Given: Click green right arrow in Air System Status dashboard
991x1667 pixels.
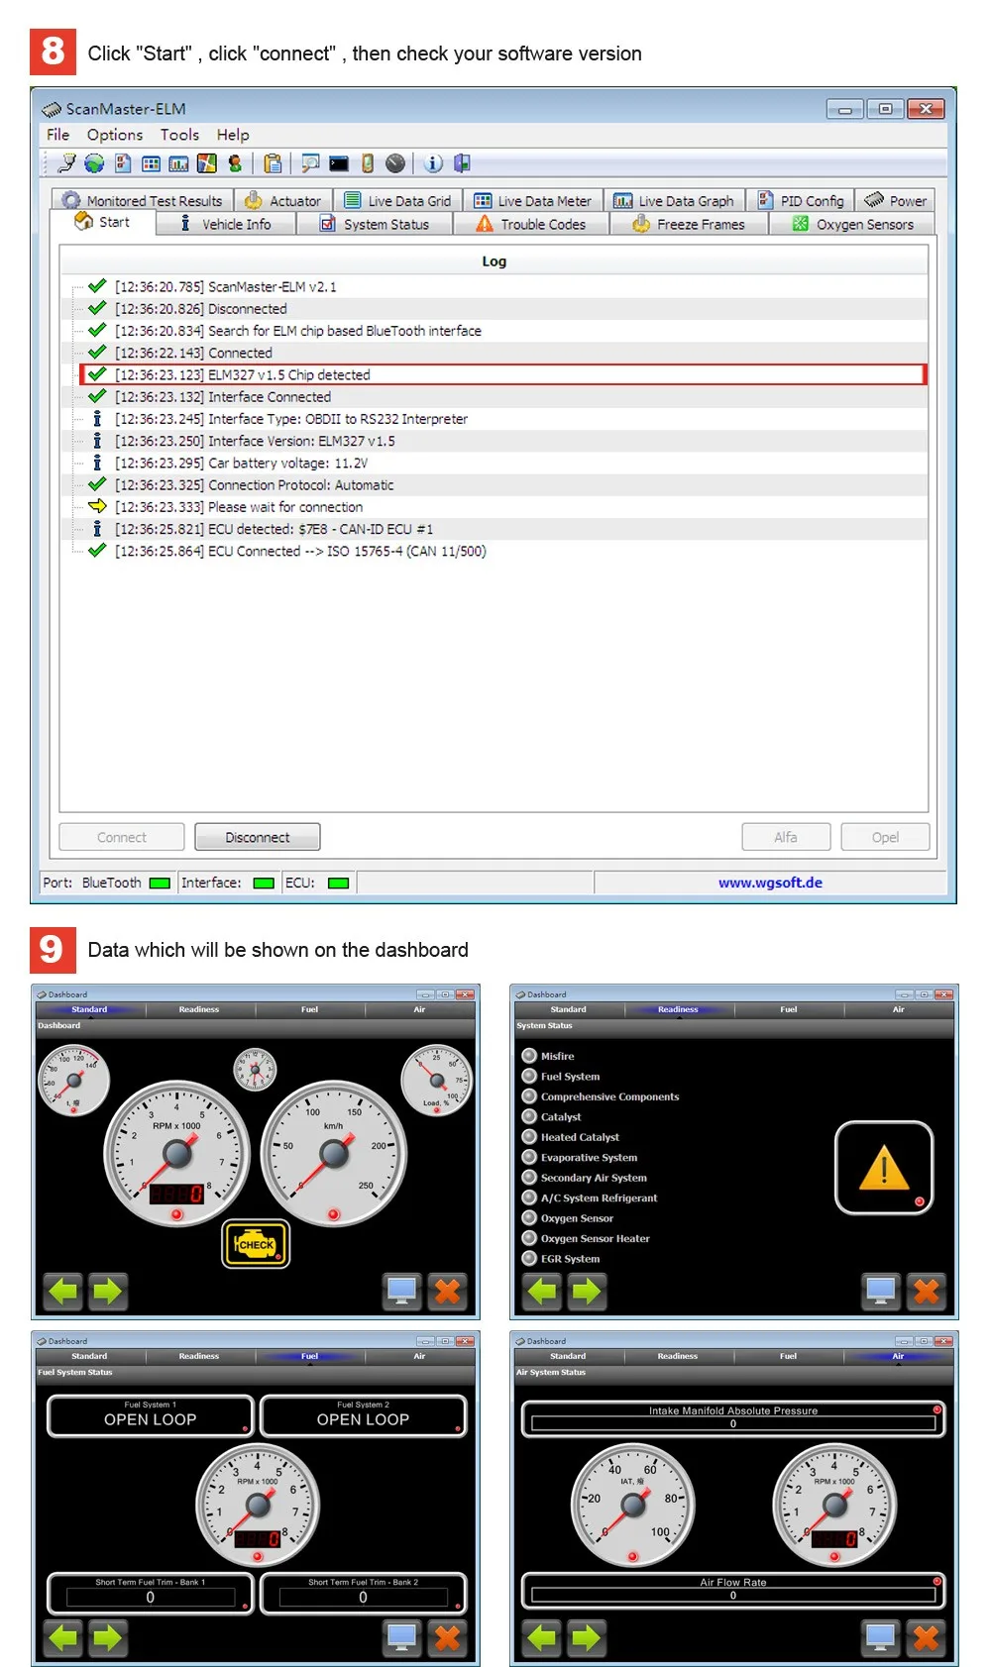Looking at the screenshot, I should pyautogui.click(x=586, y=1637).
